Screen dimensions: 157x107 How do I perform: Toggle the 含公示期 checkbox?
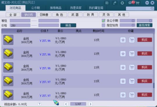point(104,21)
